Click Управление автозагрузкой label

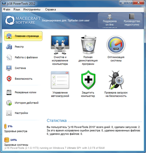60,94
